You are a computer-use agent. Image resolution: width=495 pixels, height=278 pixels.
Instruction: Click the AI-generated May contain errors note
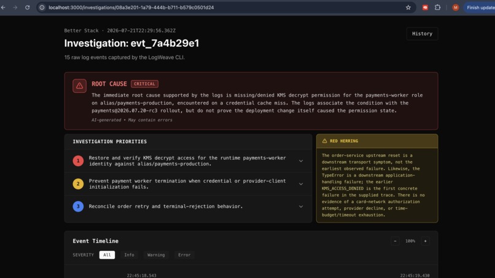point(132,120)
